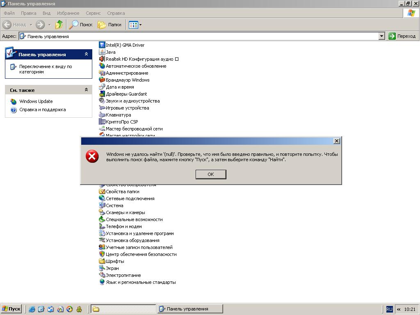Click Переключение к виду по категориям link
Image resolution: width=420 pixels, height=315 pixels.
tap(46, 69)
